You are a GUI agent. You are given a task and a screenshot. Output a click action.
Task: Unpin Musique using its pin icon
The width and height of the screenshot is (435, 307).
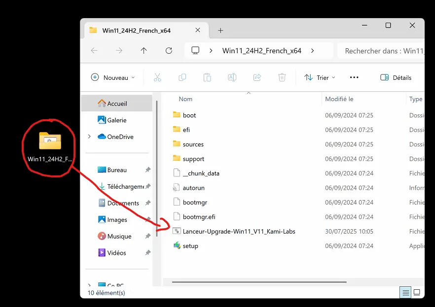coord(148,236)
